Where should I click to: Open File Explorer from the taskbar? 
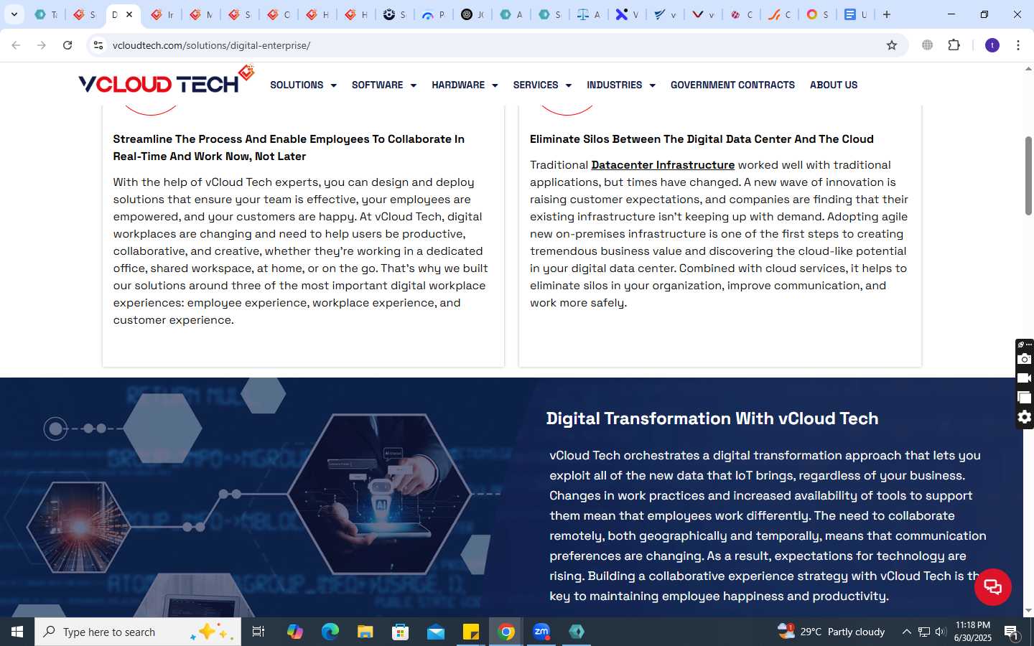[365, 632]
